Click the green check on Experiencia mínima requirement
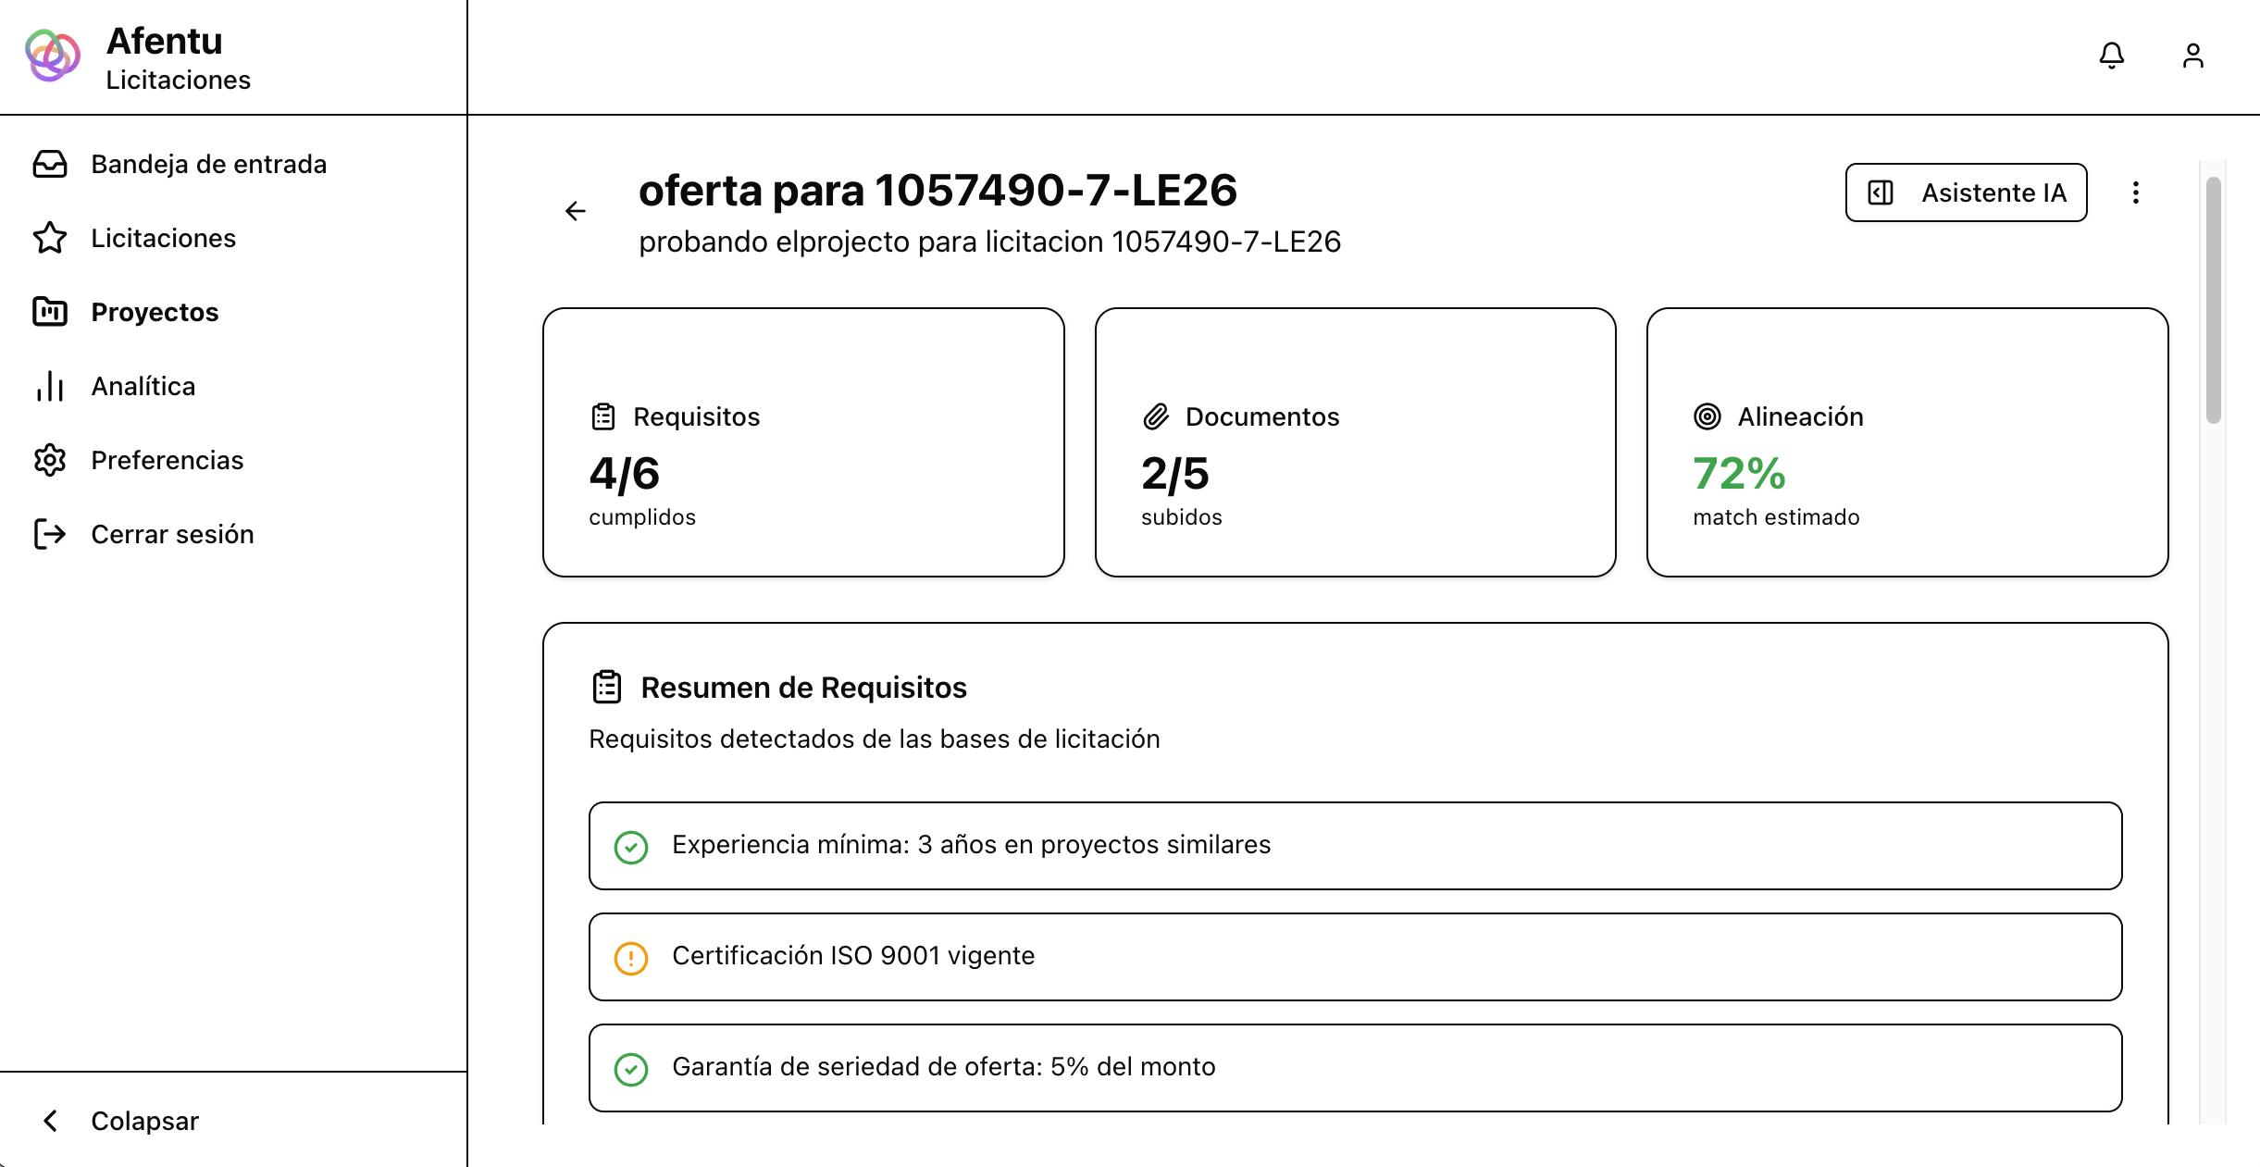2260x1167 pixels. 632,845
